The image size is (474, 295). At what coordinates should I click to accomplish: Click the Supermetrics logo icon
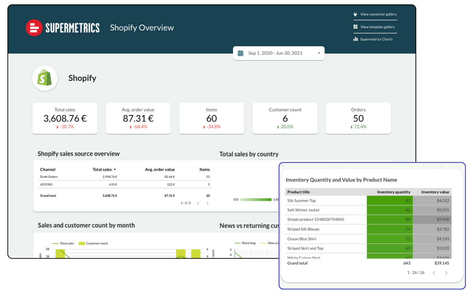[x=34, y=28]
